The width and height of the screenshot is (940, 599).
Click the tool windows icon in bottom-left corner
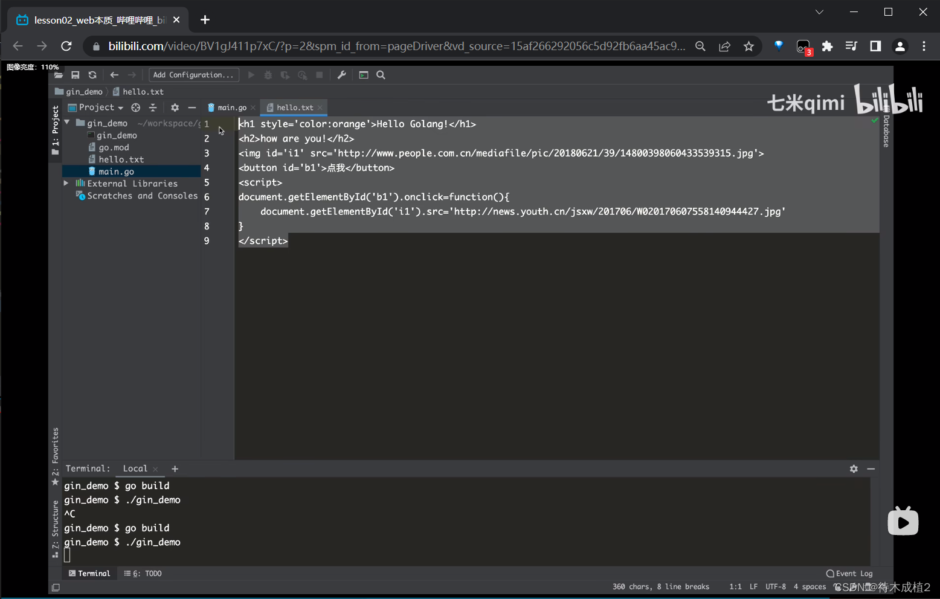[x=56, y=588]
